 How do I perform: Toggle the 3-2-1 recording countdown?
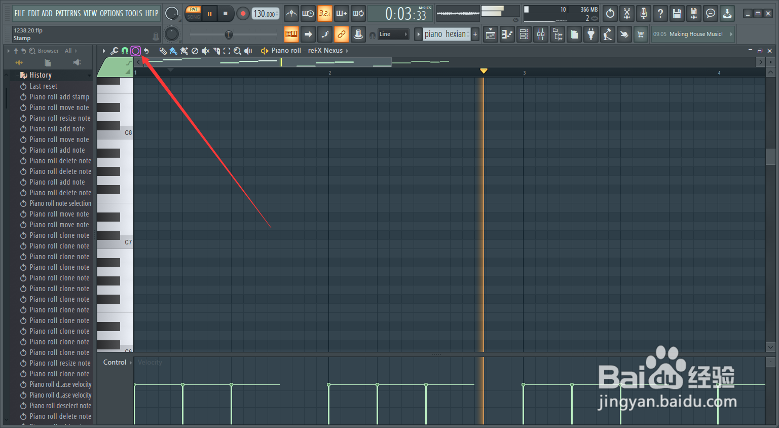tap(324, 14)
